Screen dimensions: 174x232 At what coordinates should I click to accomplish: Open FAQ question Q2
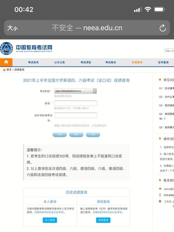[x=166, y=97]
